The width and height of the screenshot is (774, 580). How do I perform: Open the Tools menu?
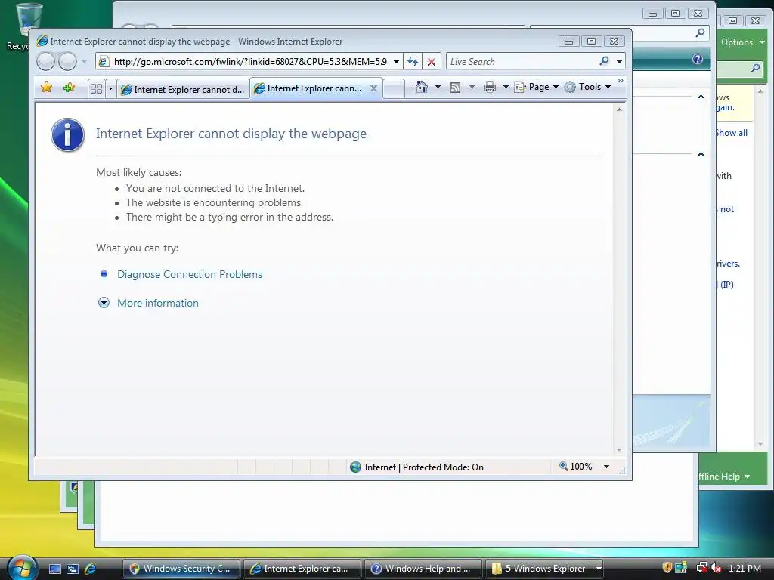[587, 87]
